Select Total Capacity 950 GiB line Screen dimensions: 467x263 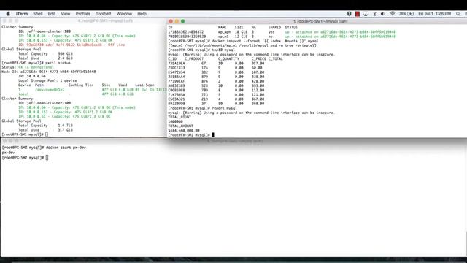coord(45,53)
